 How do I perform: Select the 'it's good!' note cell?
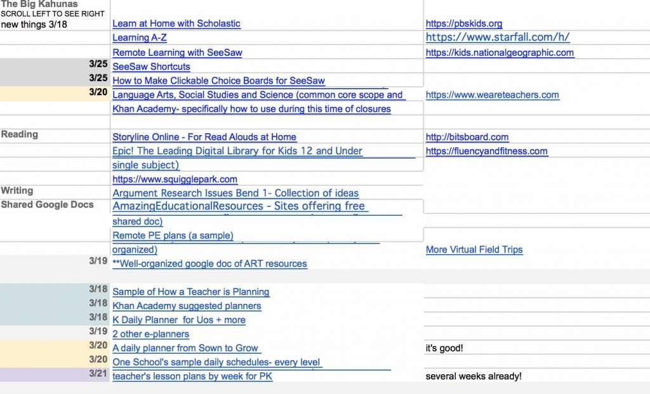(444, 348)
